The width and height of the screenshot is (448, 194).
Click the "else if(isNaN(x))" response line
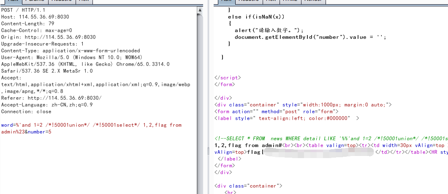pyautogui.click(x=256, y=17)
